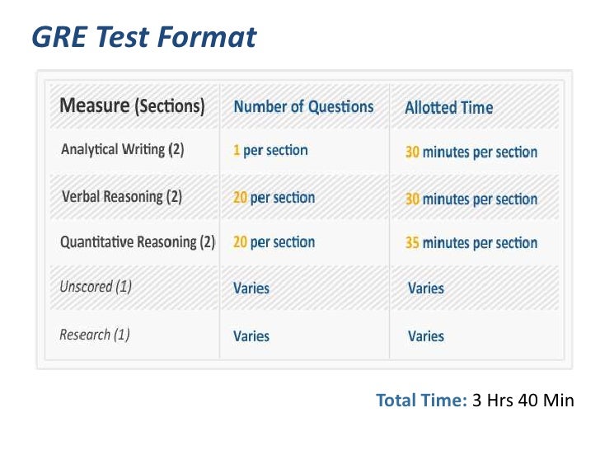Click the GRE Test Format title

pos(143,37)
